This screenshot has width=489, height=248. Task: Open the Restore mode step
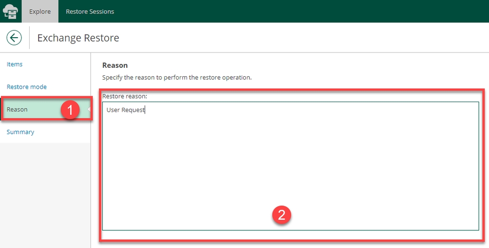pyautogui.click(x=27, y=87)
